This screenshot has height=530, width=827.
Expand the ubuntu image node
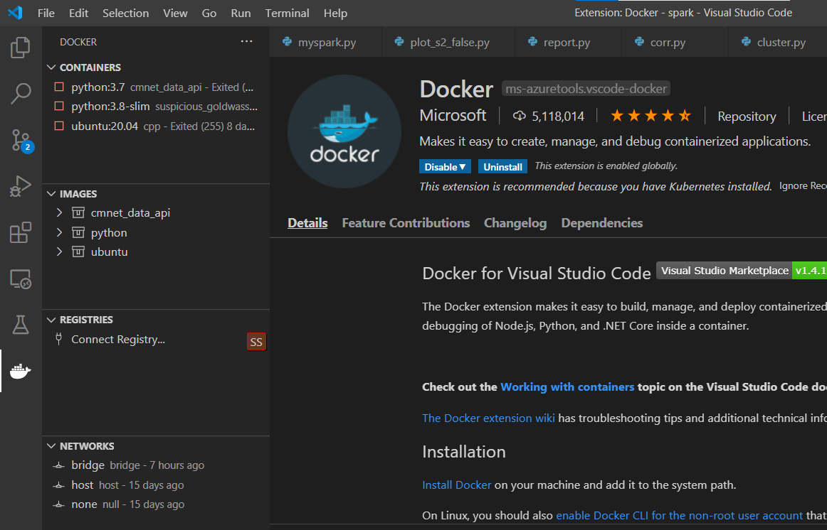(x=59, y=252)
